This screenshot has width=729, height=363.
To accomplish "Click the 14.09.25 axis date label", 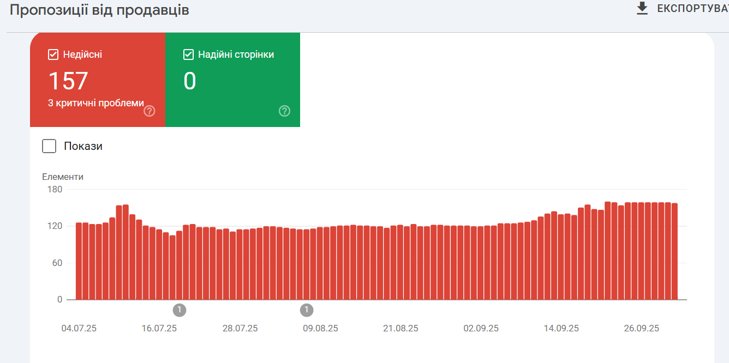I will click(x=561, y=329).
